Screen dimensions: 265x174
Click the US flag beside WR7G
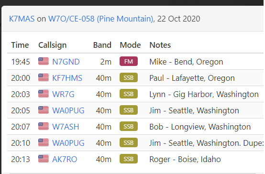click(44, 94)
